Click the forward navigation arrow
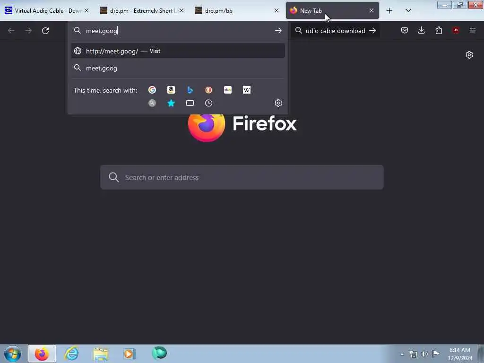 click(28, 31)
